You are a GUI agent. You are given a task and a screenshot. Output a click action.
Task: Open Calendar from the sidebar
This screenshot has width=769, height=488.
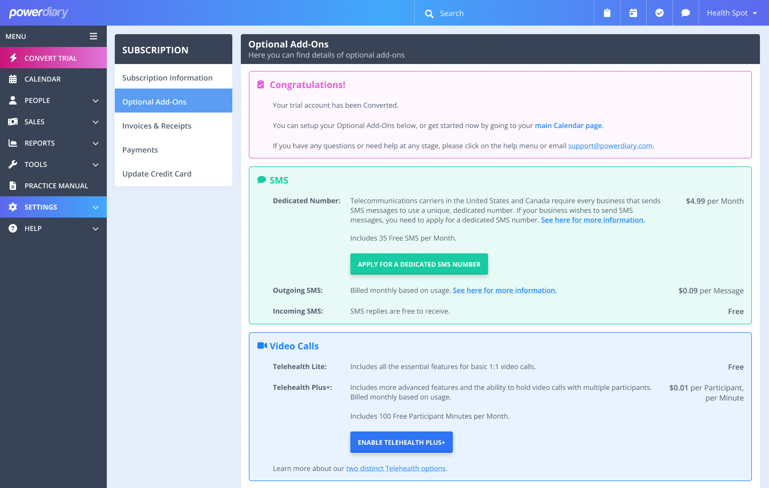[43, 79]
